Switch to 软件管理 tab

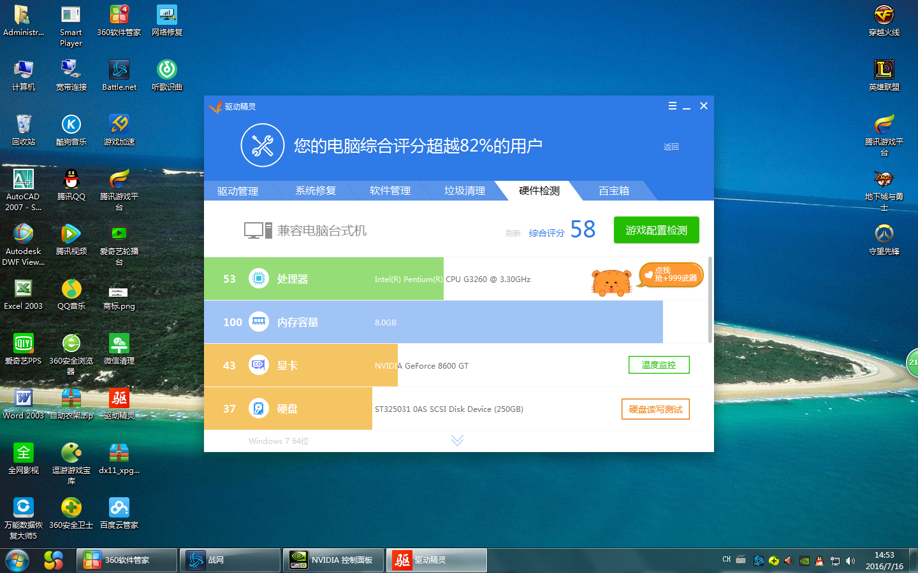tap(390, 190)
